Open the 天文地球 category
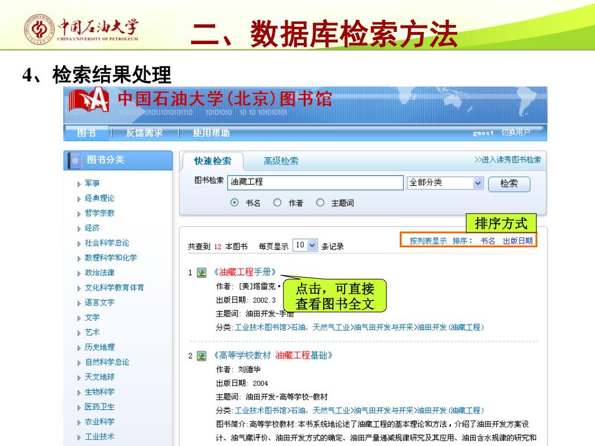The height and width of the screenshot is (446, 595). pyautogui.click(x=99, y=377)
